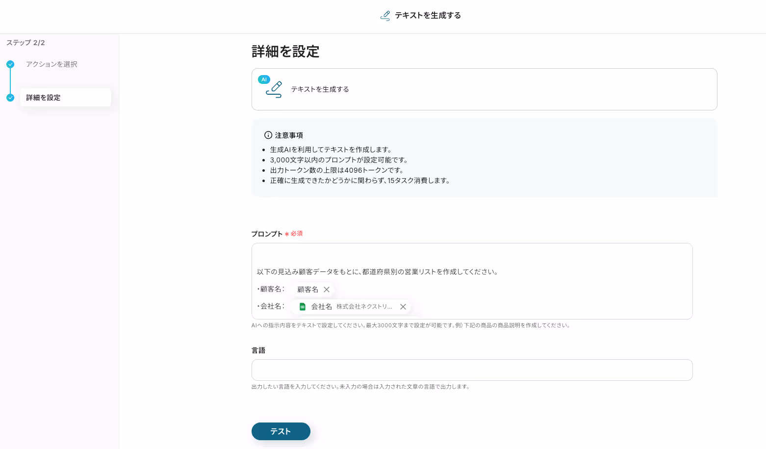Click the 会社名 株式会社ネクストリ... tag
766x449 pixels.
[351, 307]
